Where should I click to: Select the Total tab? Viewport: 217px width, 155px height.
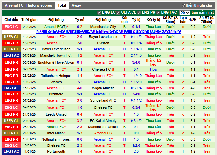click(x=61, y=5)
